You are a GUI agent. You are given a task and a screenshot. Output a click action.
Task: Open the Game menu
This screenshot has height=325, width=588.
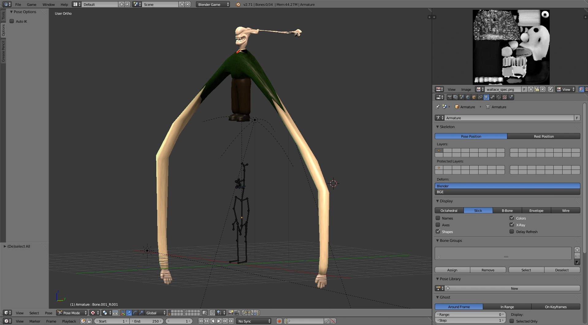[32, 4]
